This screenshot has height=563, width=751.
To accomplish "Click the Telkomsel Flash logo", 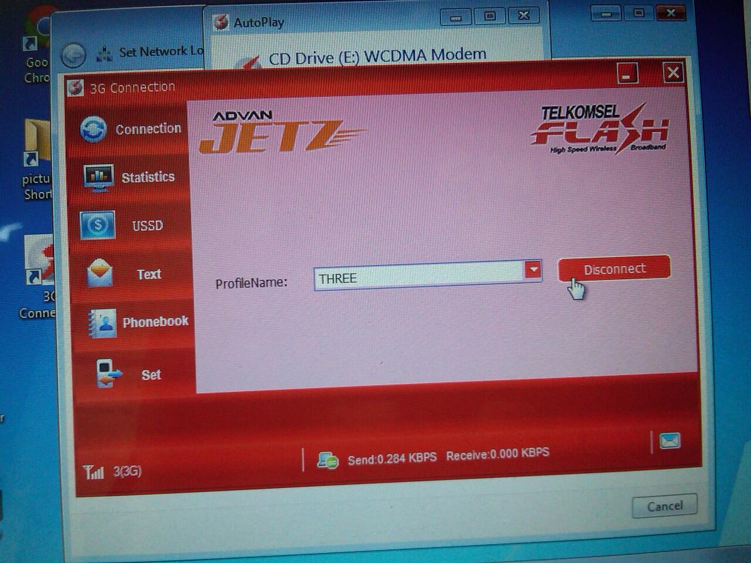I will tap(600, 129).
